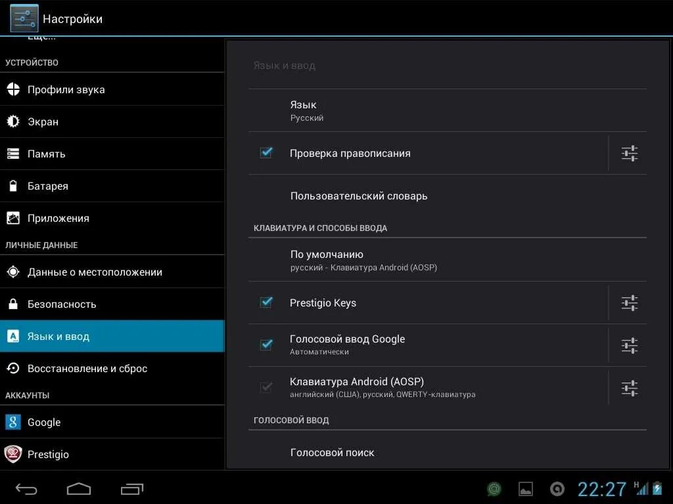
Task: Click the Батарея battery icon
Action: (x=13, y=186)
